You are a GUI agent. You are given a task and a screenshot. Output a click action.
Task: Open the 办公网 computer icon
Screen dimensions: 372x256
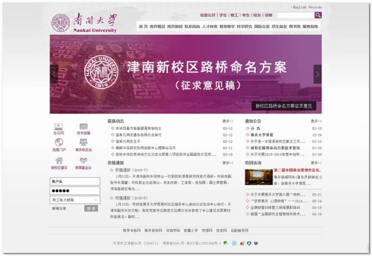(59, 126)
